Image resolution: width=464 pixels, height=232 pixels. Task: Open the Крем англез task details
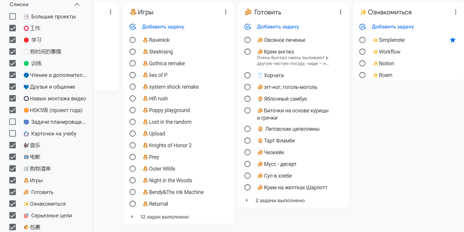[x=279, y=52]
